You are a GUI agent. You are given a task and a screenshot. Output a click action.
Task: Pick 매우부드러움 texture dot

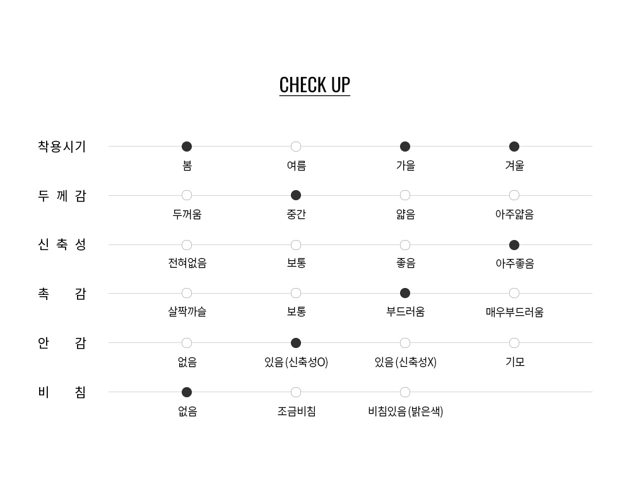(x=514, y=293)
